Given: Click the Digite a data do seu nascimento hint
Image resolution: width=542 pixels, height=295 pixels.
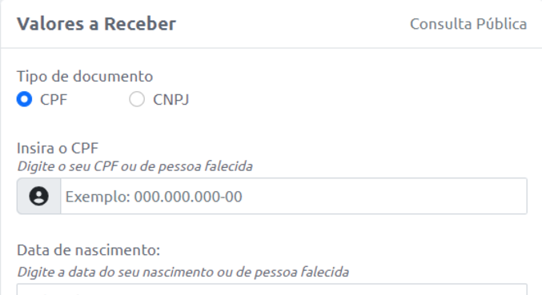Looking at the screenshot, I should (x=183, y=273).
